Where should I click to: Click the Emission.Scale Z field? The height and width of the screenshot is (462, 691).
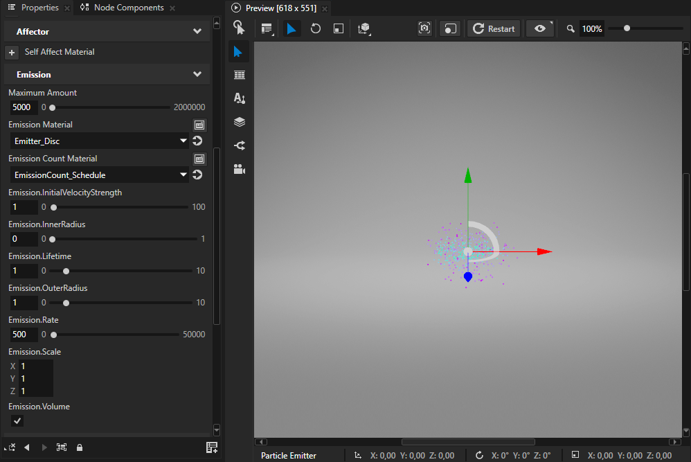tap(36, 391)
